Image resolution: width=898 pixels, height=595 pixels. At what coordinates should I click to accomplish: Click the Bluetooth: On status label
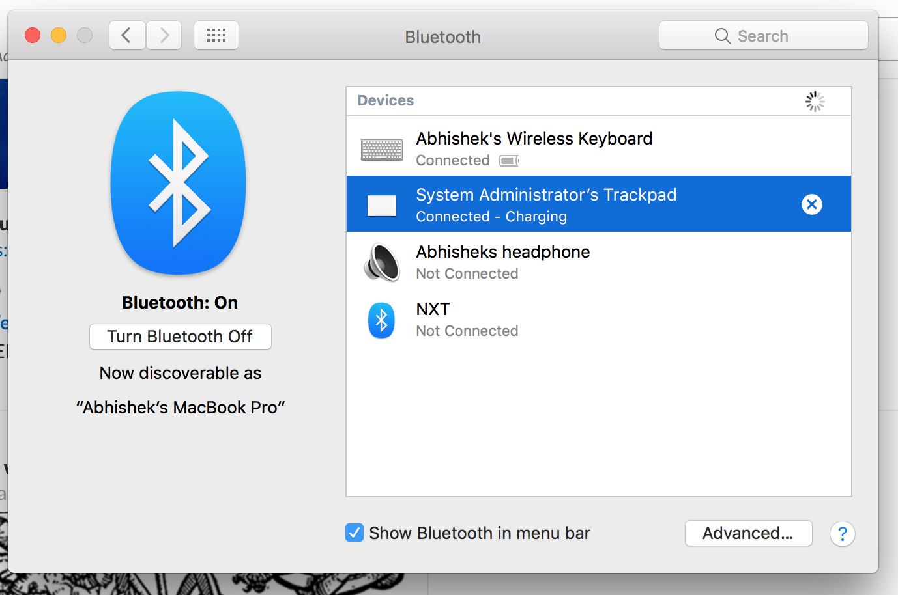(180, 303)
